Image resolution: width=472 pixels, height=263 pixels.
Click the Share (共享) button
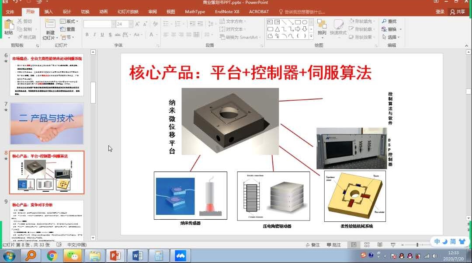tap(458, 12)
